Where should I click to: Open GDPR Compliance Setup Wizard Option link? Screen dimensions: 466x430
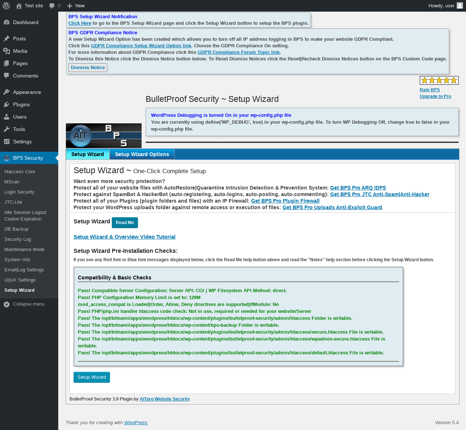click(141, 46)
